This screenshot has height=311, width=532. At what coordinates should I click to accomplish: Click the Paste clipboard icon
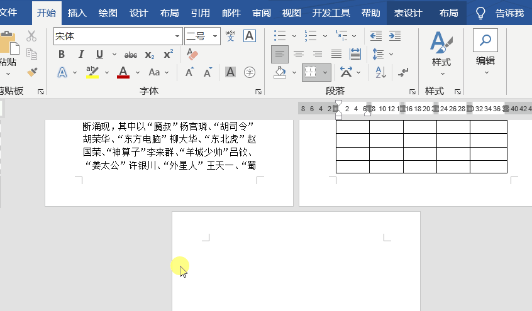[9, 42]
